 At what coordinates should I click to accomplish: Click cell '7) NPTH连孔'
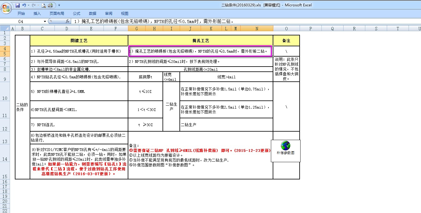(79, 125)
